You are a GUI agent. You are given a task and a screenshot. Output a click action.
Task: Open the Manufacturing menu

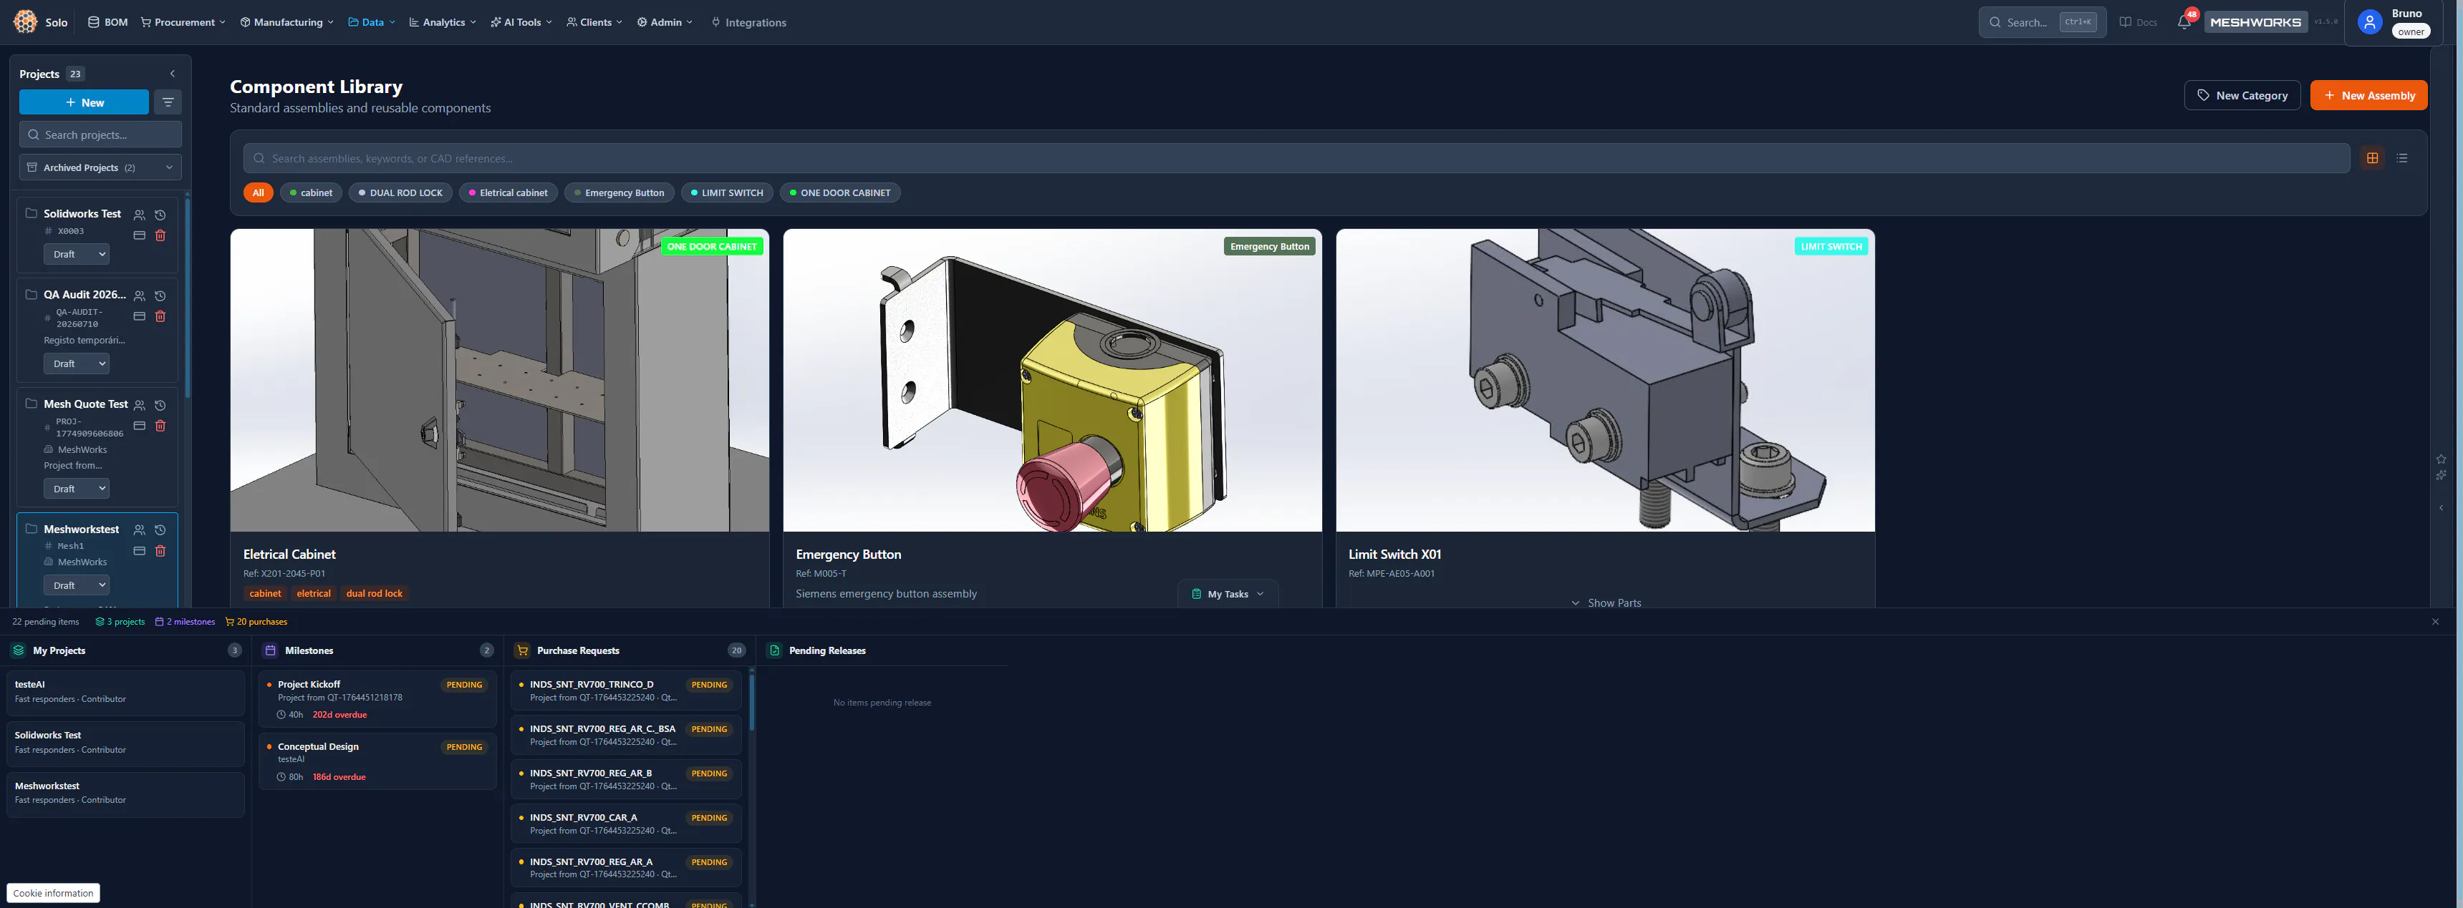coord(287,22)
